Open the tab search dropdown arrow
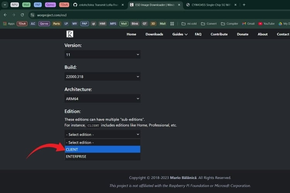The height and width of the screenshot is (193, 290). click(5, 5)
